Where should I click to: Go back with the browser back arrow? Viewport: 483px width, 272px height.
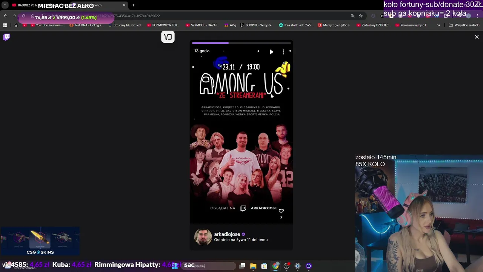tap(5, 16)
